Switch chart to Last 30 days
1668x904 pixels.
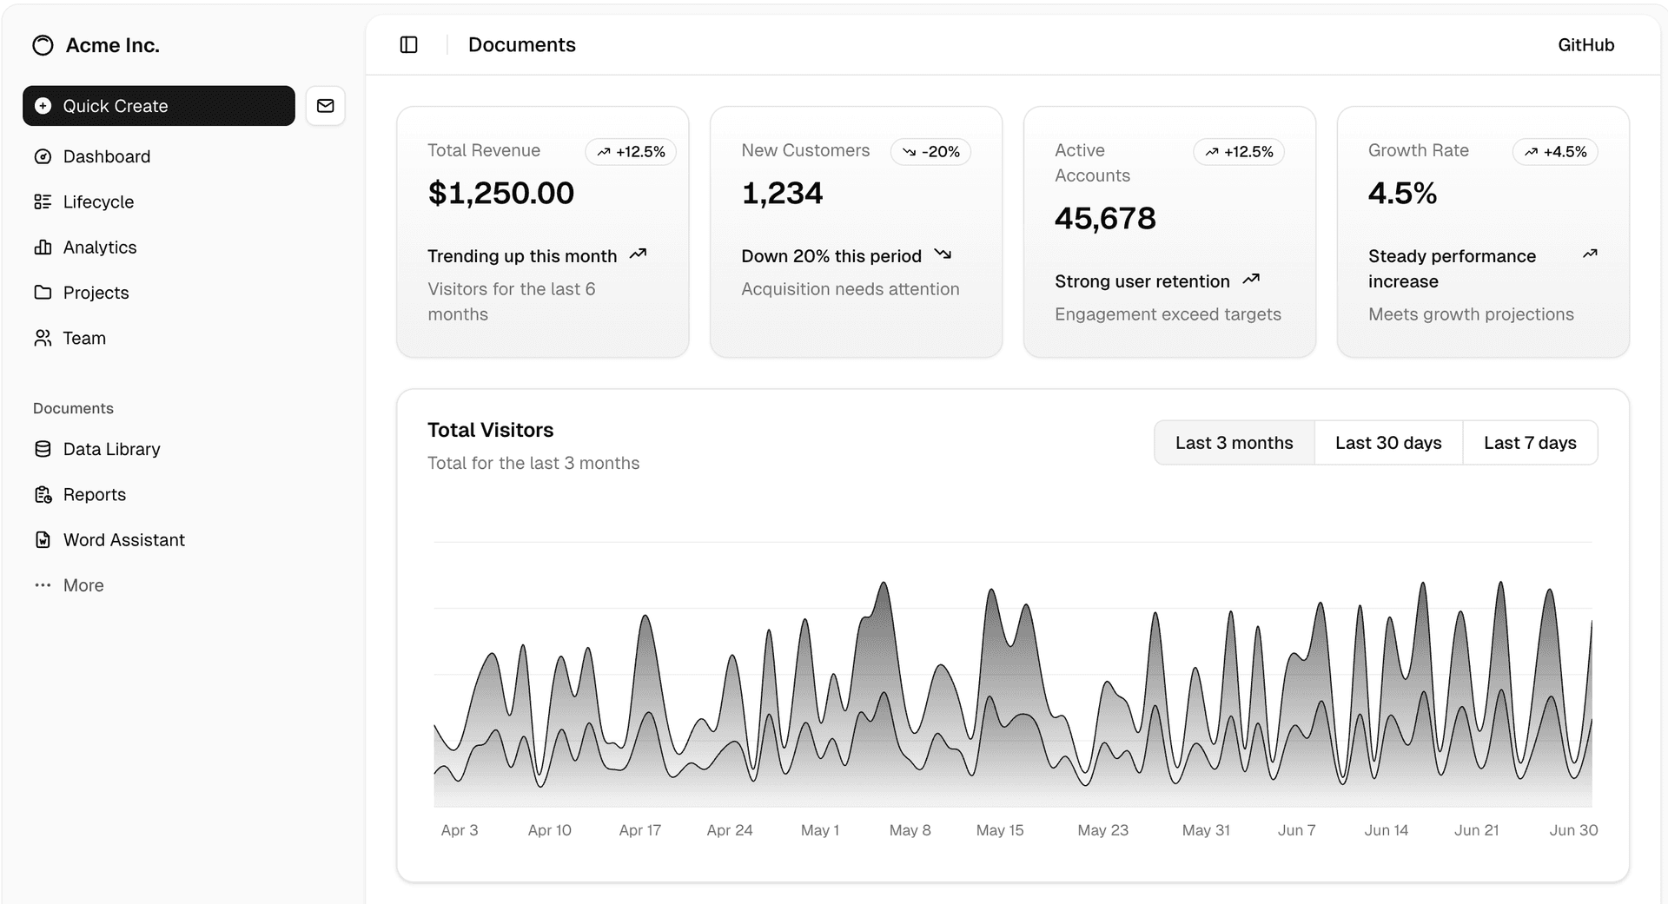1387,443
